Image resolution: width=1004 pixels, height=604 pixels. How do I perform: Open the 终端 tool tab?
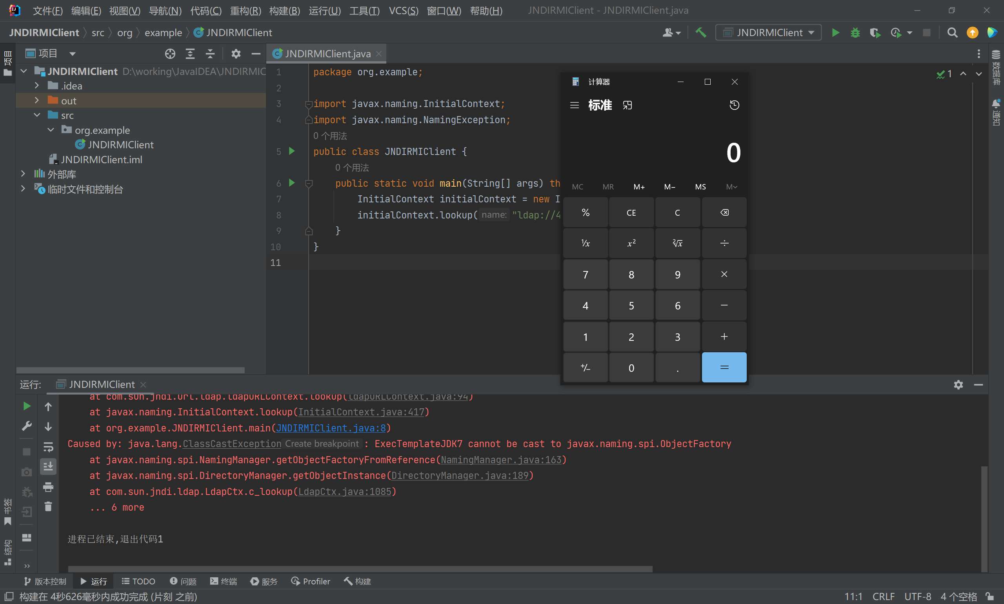coord(224,581)
